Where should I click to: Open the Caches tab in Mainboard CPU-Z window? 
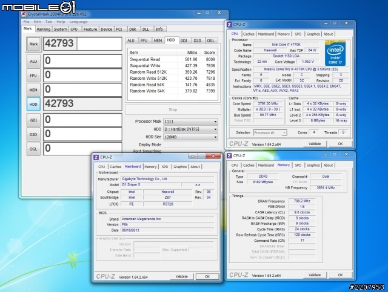pos(116,167)
